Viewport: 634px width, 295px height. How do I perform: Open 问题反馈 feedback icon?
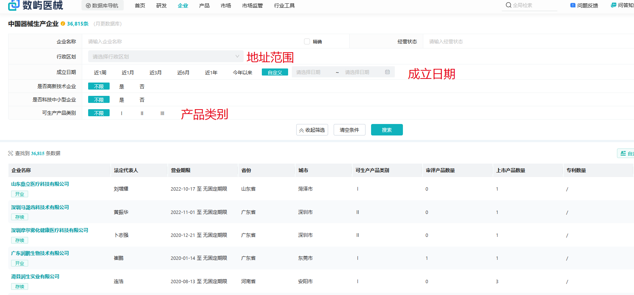tap(573, 5)
